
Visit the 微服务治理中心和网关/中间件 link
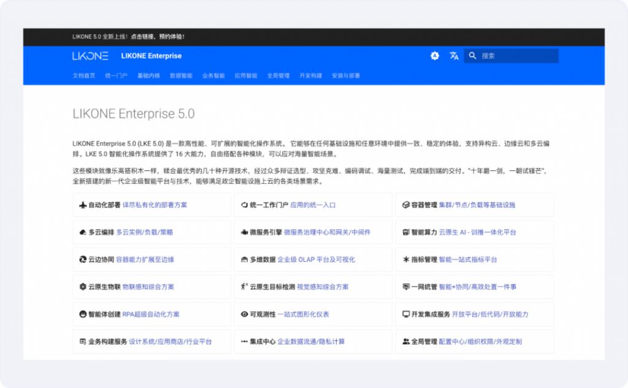327,232
